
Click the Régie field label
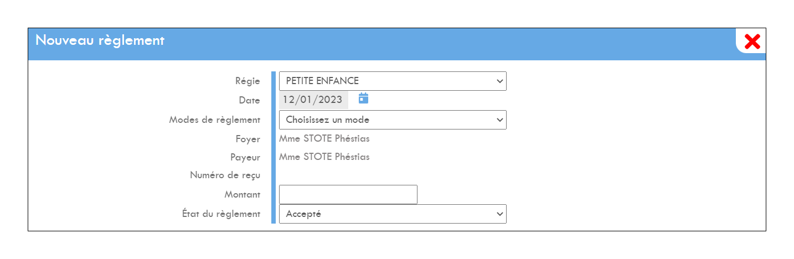click(248, 81)
